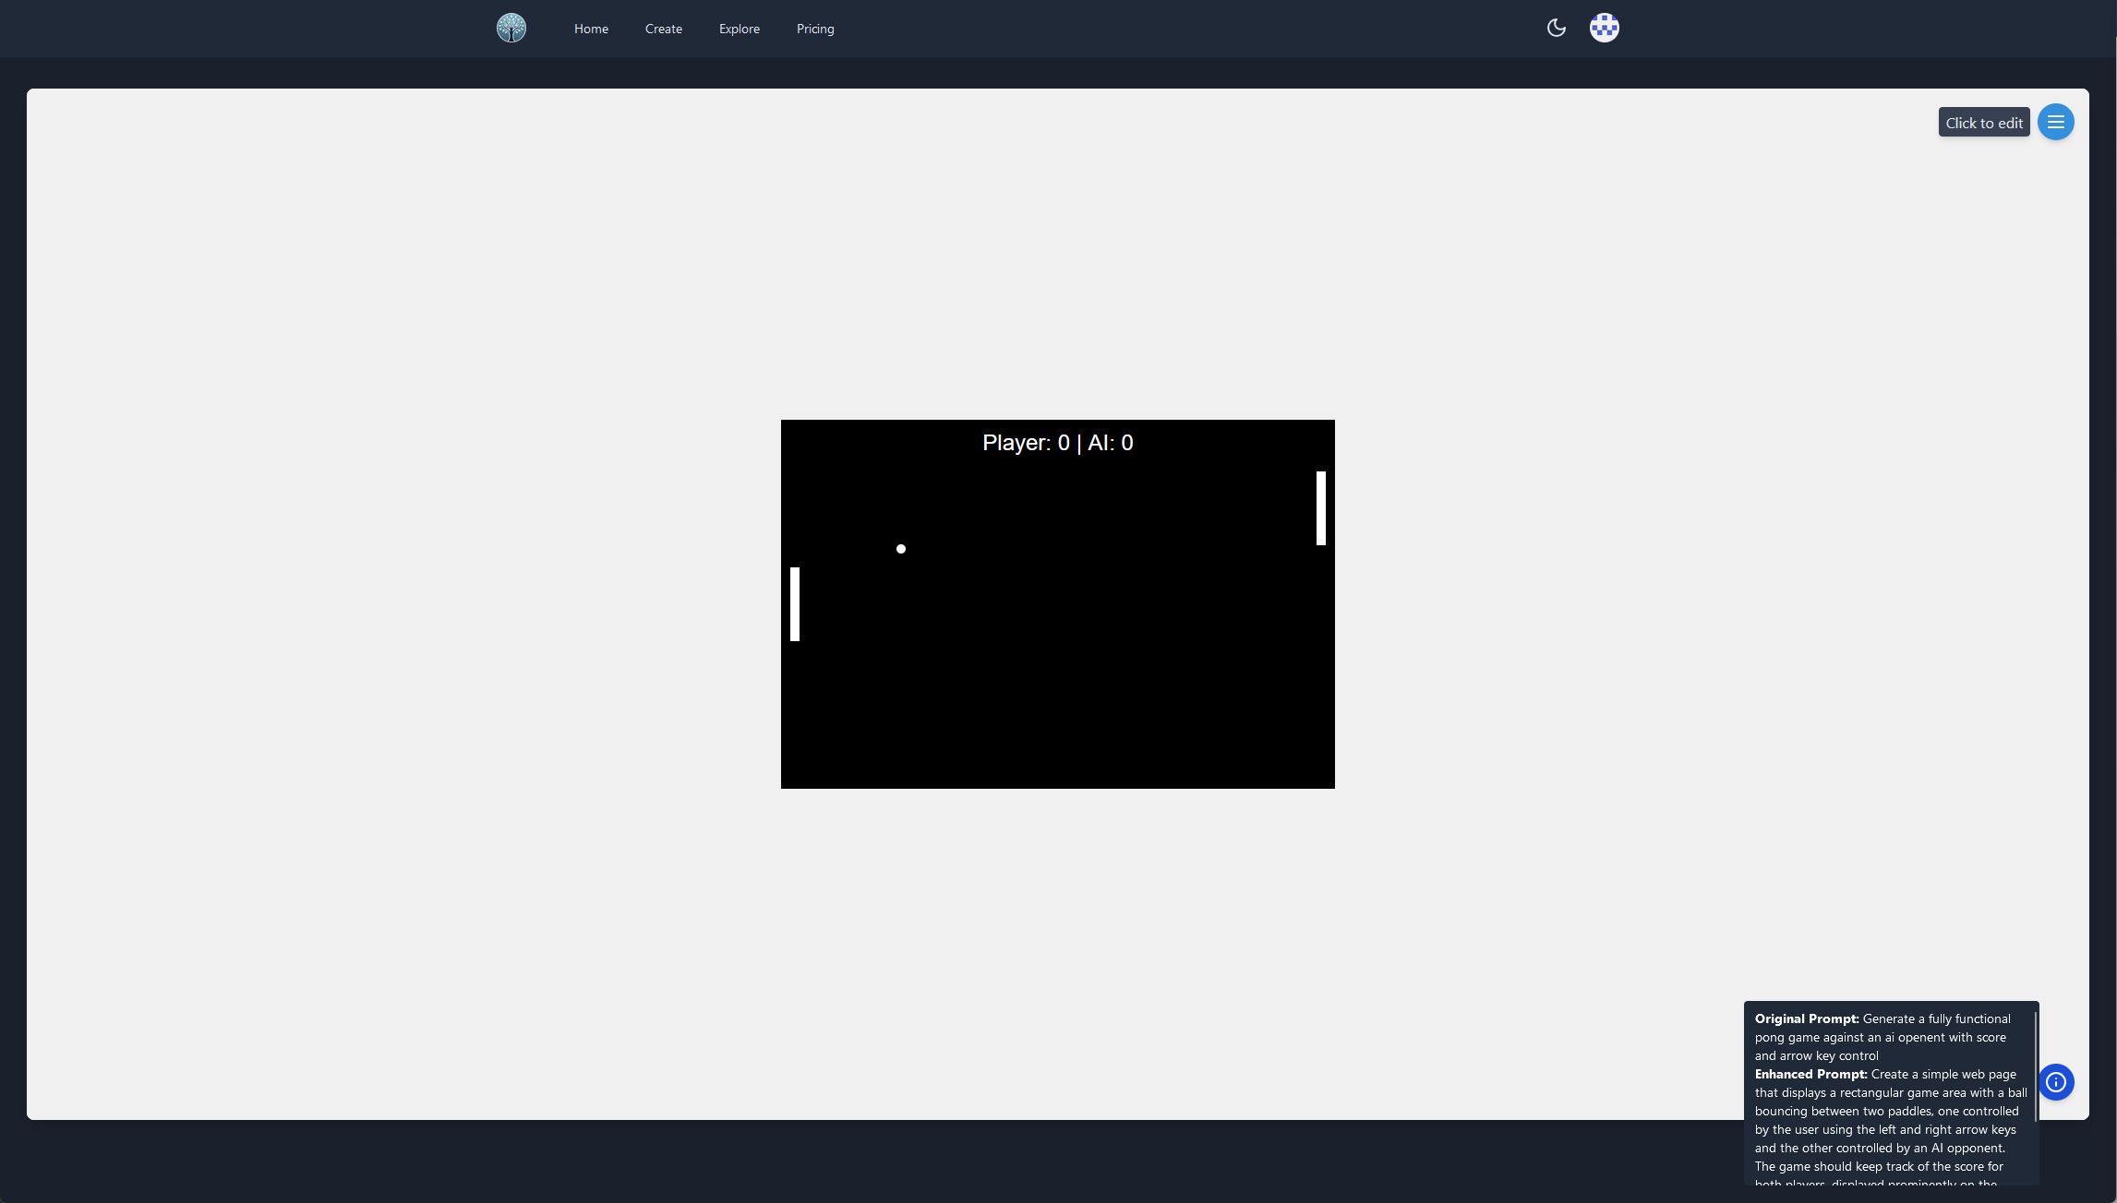Screen dimensions: 2117x1203
Task: Click the "Player: 0 | AI: 0" score text
Action: click(x=1057, y=443)
